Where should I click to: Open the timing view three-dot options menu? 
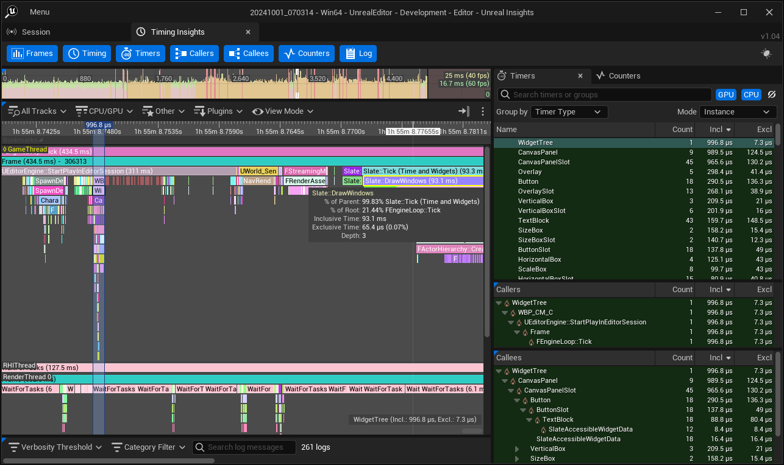tap(483, 111)
